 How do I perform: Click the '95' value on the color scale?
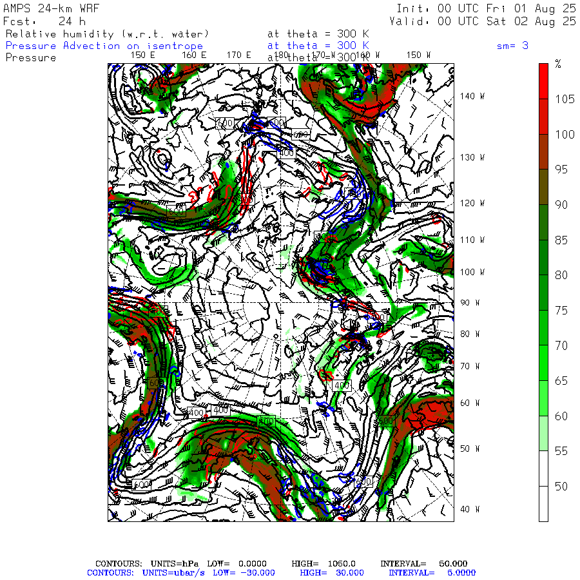coord(561,169)
